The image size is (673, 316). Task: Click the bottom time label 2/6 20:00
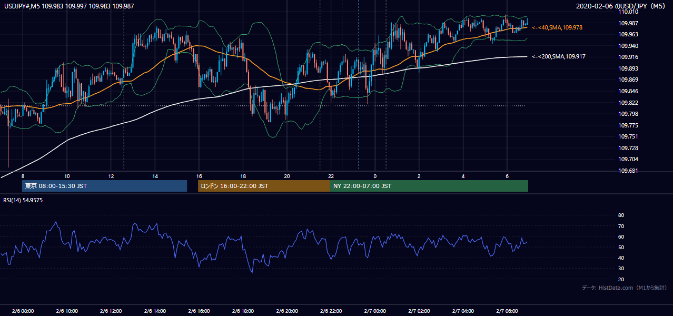coord(287,311)
